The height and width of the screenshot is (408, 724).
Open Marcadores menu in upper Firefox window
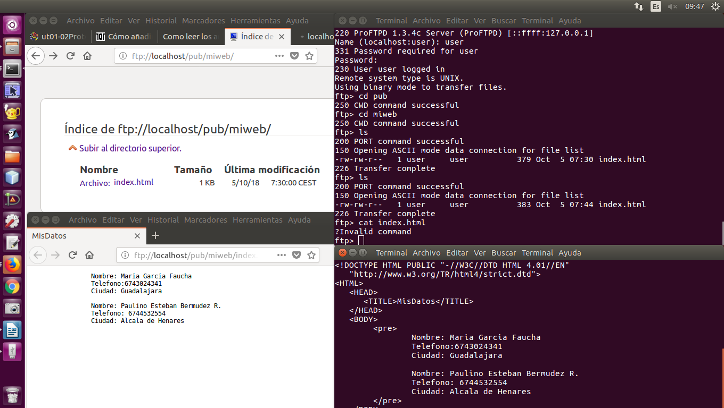203,21
